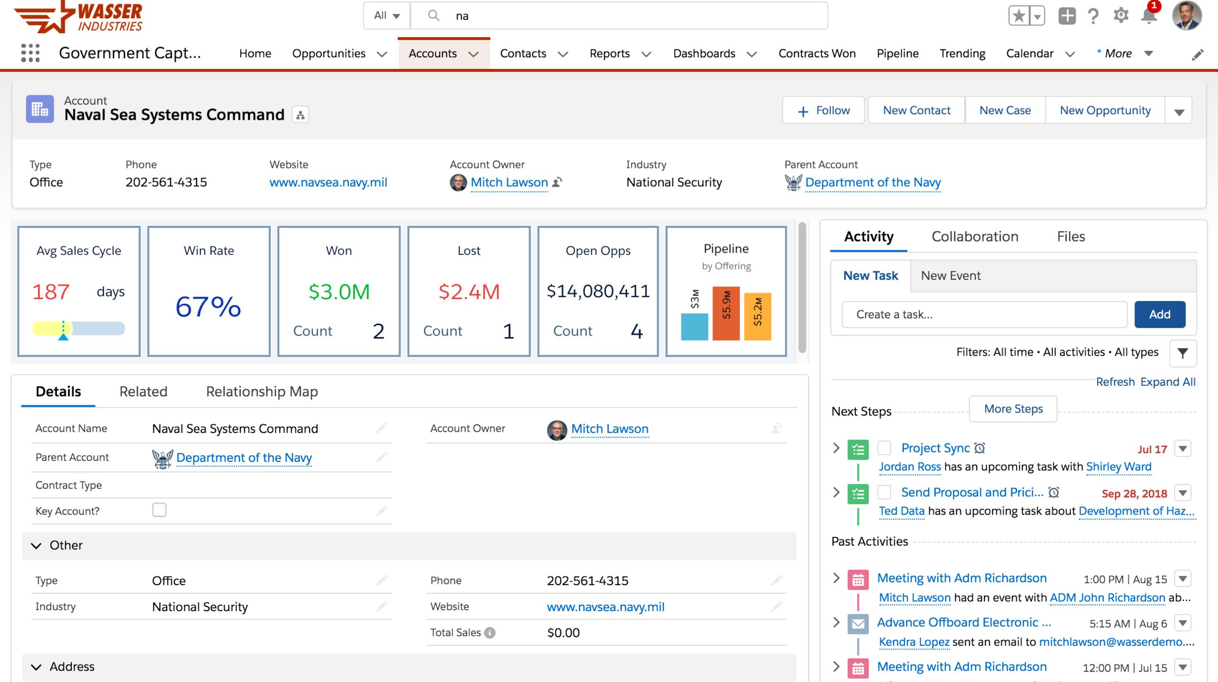
Task: Click the pencil icon to edit navigation bar
Action: [1197, 55]
